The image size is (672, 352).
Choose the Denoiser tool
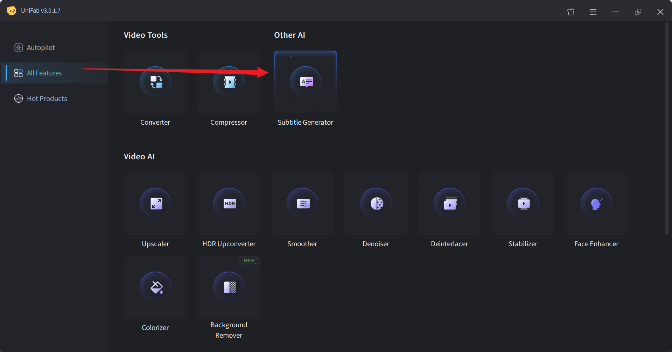(376, 204)
